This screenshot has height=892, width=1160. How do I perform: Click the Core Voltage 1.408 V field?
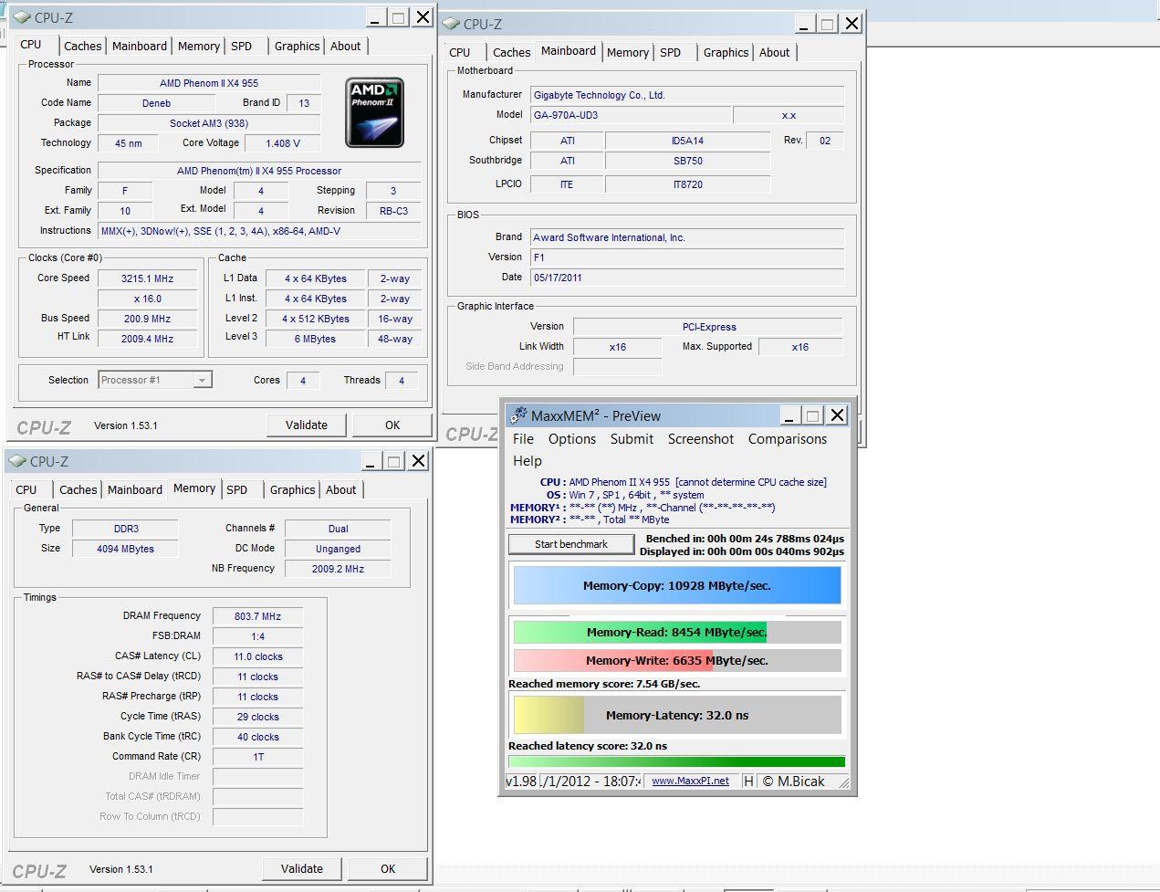(283, 143)
